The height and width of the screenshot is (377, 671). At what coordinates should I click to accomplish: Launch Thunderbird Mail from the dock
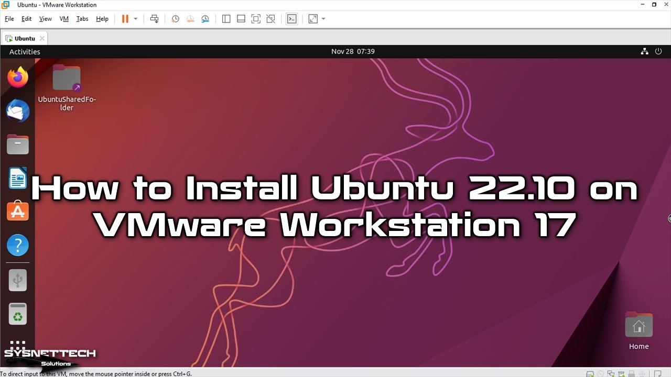coord(18,110)
